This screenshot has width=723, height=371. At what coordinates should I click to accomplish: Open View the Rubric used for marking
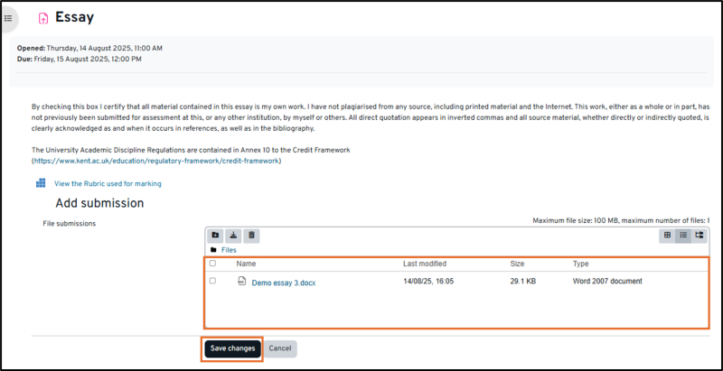108,183
